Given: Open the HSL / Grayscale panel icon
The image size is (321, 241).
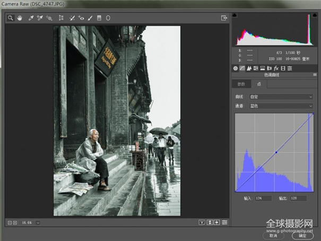Looking at the screenshot, I should pyautogui.click(x=256, y=68).
